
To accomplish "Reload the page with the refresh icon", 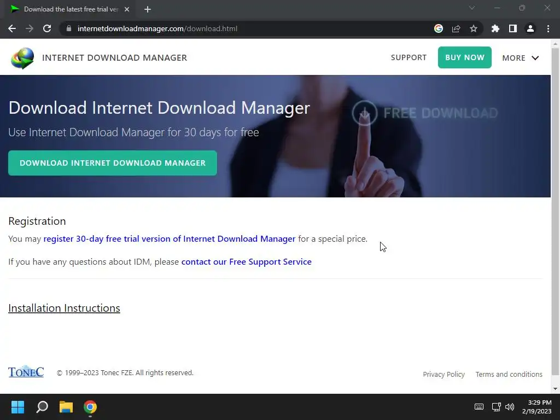I will point(47,28).
